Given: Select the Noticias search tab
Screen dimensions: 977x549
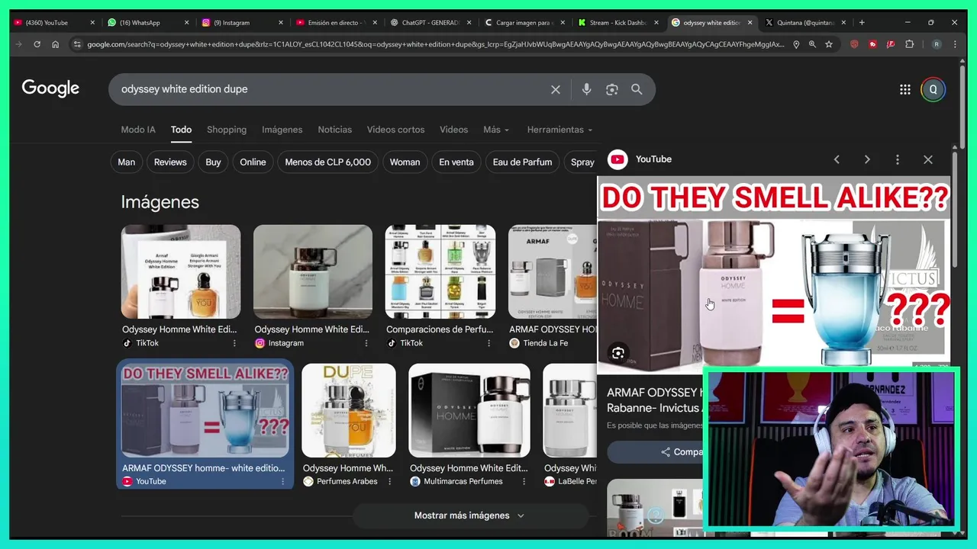Looking at the screenshot, I should coord(335,130).
